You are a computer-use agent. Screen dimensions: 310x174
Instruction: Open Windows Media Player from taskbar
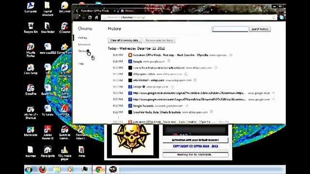pyautogui.click(x=70, y=170)
